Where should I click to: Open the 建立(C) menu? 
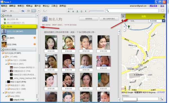click(46, 6)
